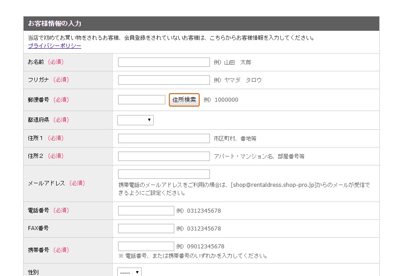
Task: Click the FAX番号 input field
Action: [x=146, y=228]
